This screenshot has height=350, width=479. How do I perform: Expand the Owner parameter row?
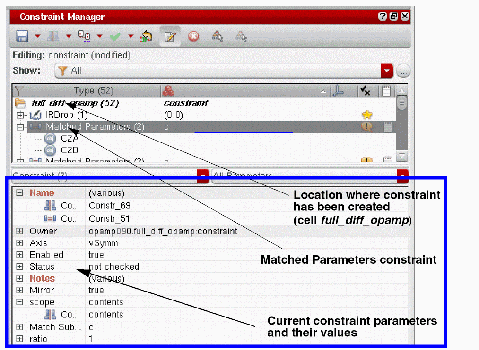click(19, 231)
